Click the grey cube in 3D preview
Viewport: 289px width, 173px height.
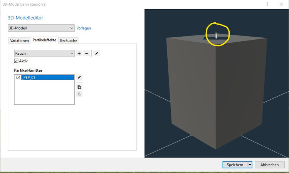click(217, 92)
